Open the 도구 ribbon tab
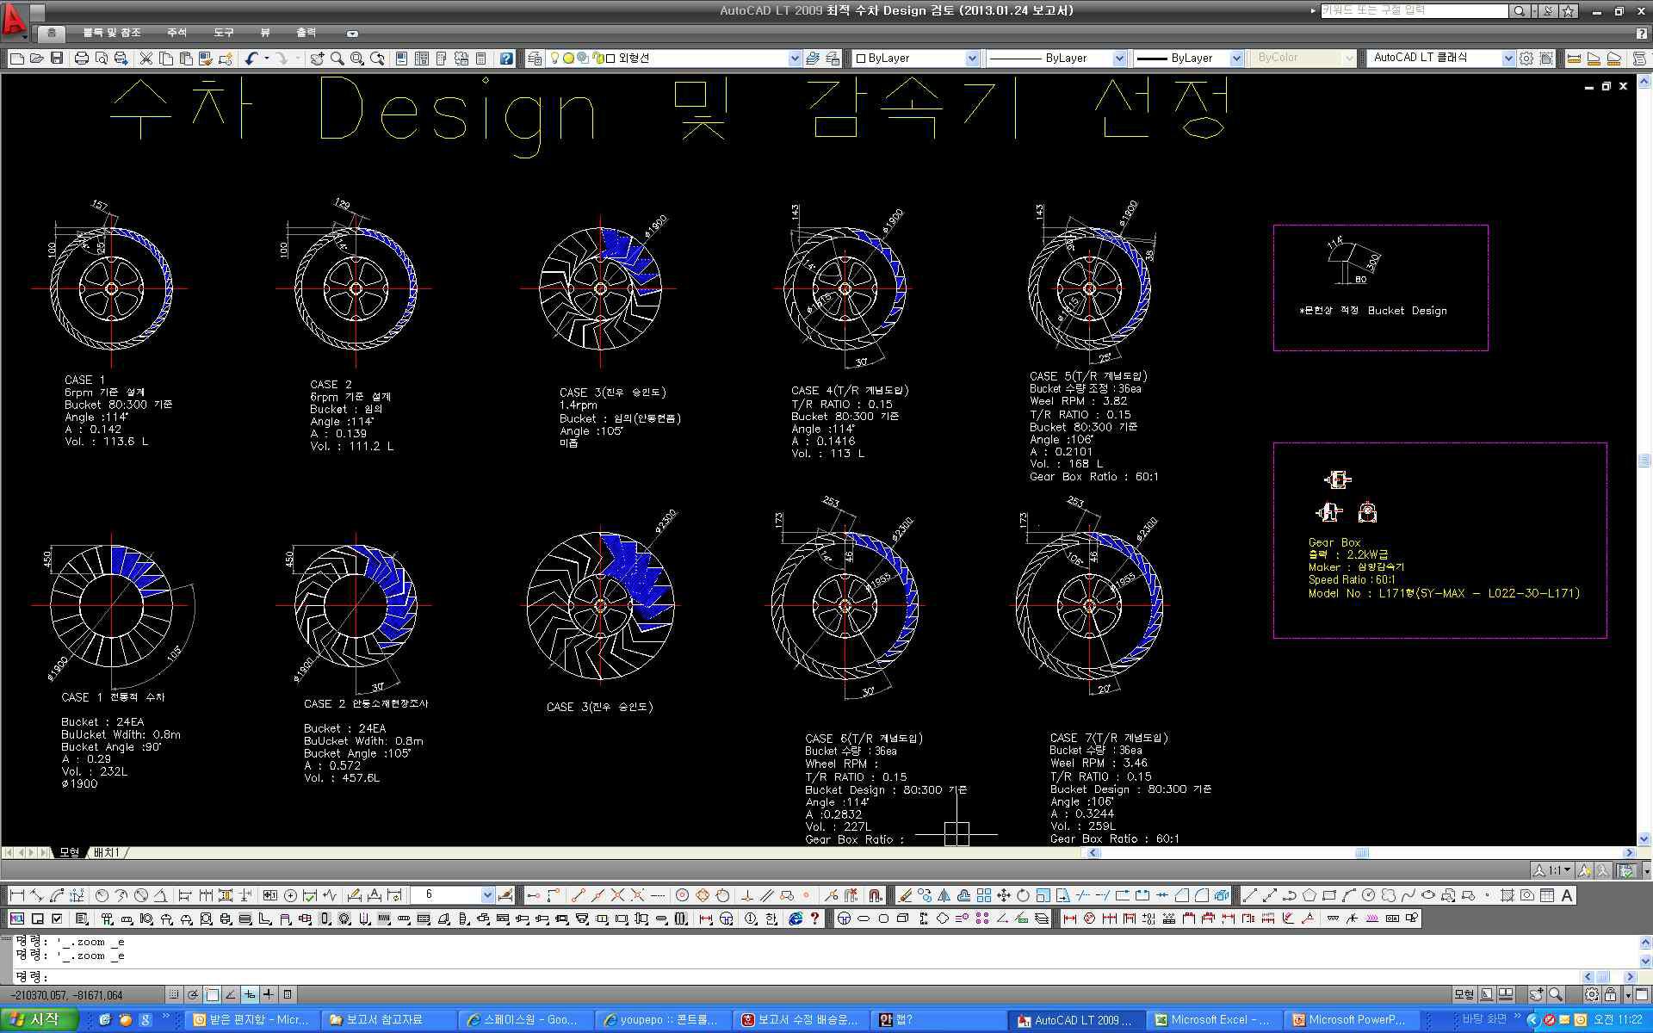 [223, 33]
